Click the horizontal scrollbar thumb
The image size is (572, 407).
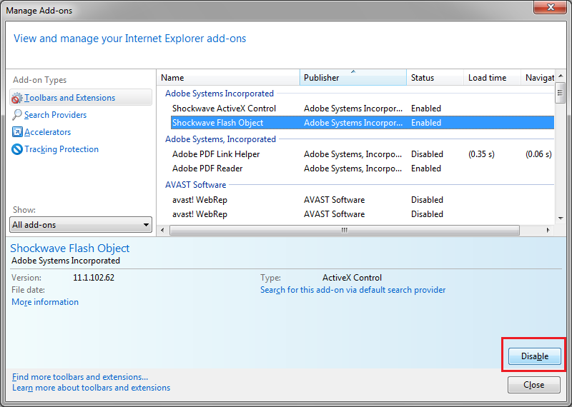coord(345,231)
